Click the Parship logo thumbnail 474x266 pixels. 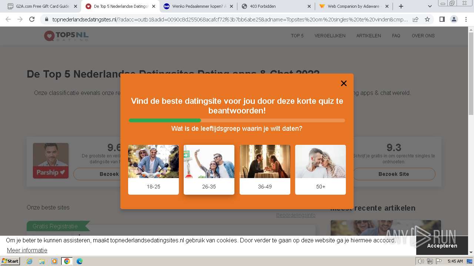pos(51,161)
